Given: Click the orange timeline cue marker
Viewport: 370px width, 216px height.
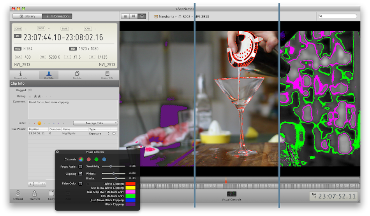Looking at the screenshot, I should pyautogui.click(x=226, y=181).
